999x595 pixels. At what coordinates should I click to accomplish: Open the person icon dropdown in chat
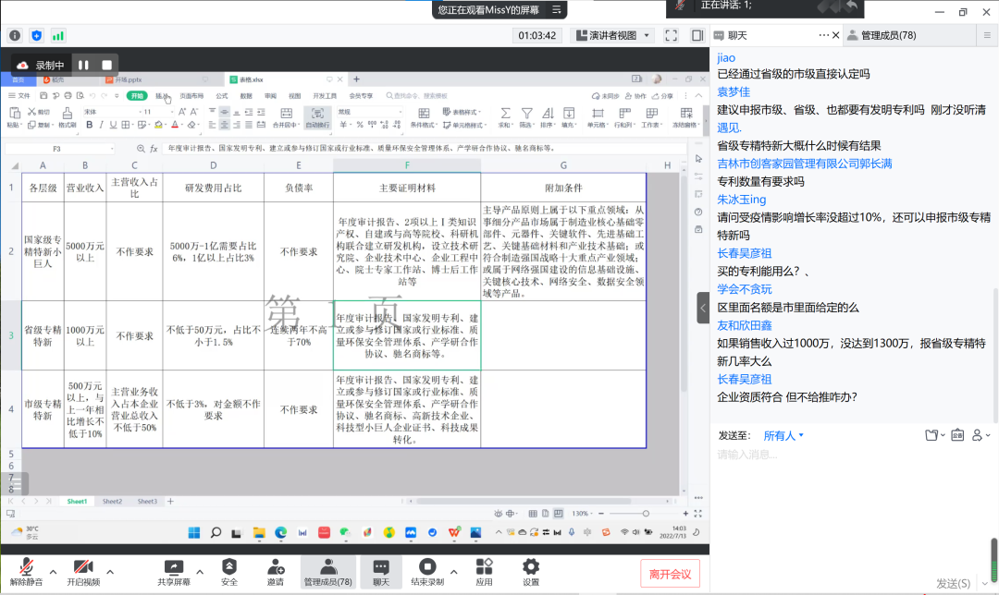(x=980, y=435)
